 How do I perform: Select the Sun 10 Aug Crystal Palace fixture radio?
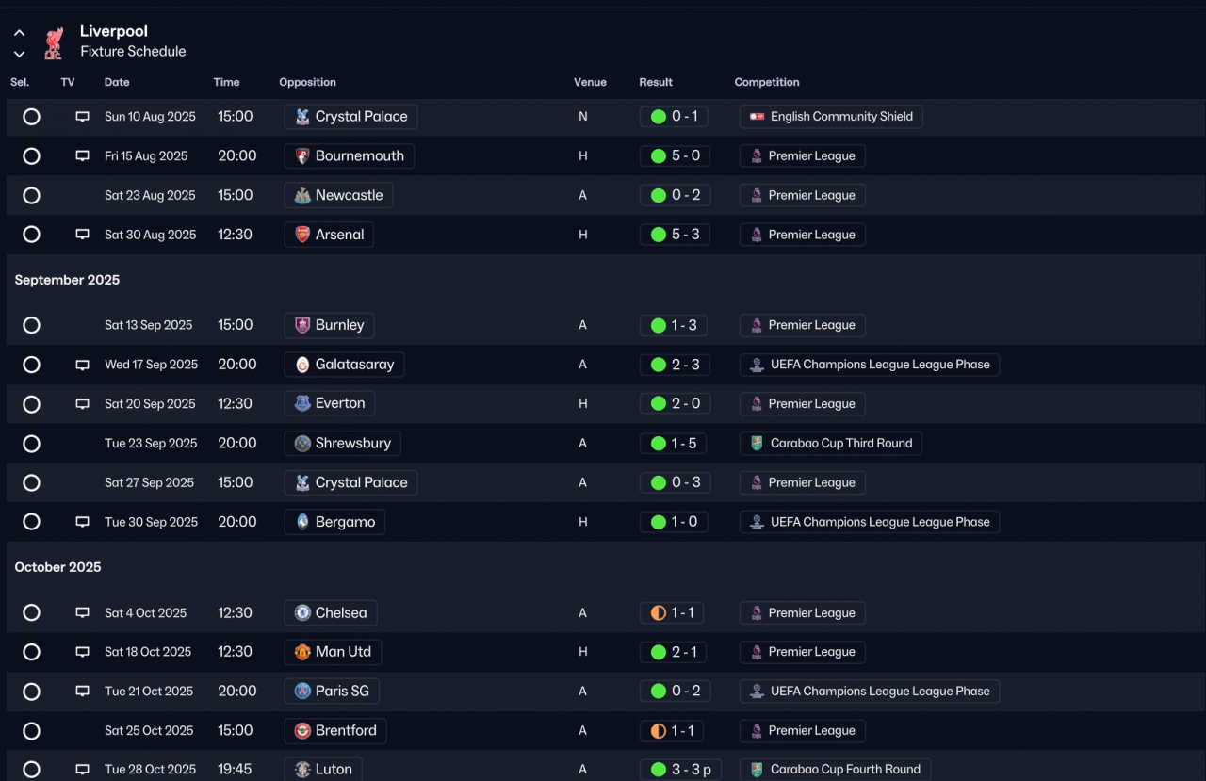point(32,117)
